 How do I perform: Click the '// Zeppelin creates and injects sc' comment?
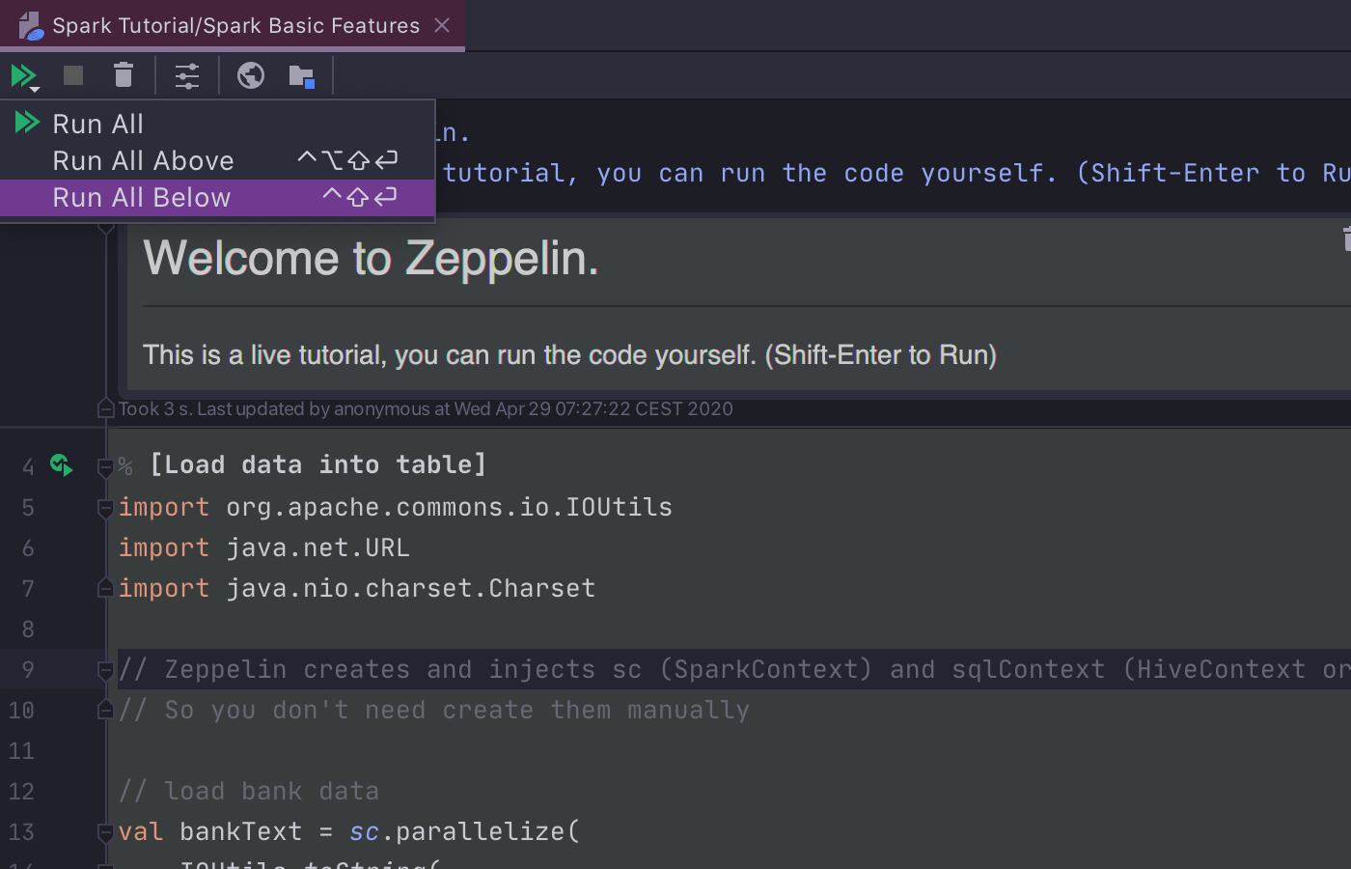click(733, 669)
